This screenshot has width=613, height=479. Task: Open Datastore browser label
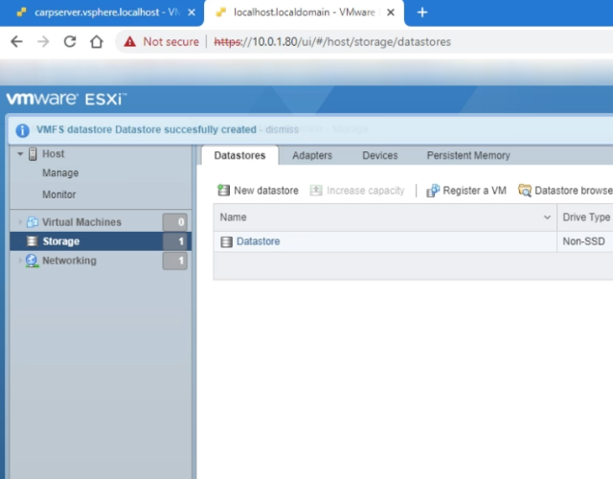pos(573,191)
